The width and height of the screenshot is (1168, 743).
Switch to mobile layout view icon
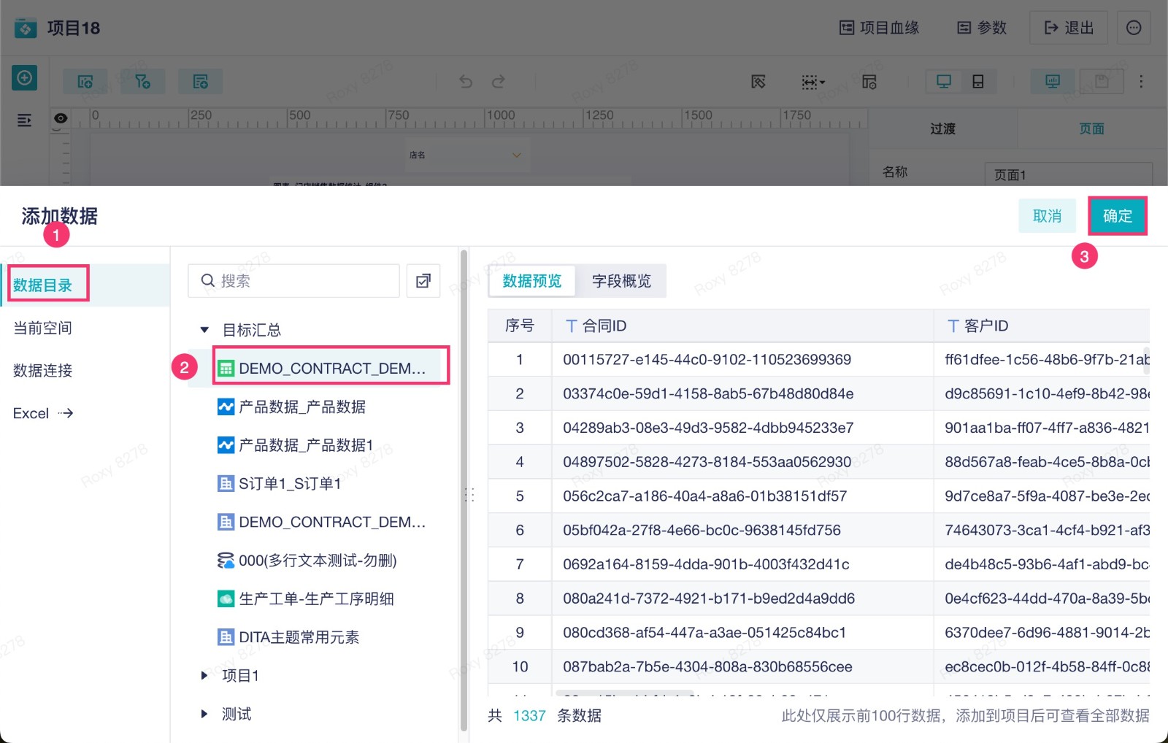coord(978,82)
